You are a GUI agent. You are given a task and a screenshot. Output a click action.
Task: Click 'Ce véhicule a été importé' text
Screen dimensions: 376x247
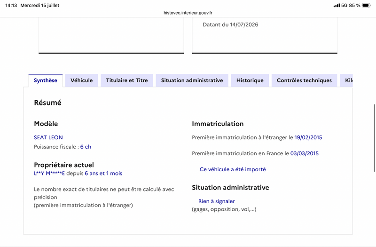tap(233, 169)
